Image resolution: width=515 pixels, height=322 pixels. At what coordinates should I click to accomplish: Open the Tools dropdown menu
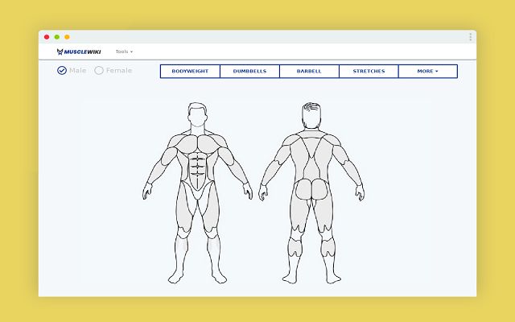[x=124, y=52]
